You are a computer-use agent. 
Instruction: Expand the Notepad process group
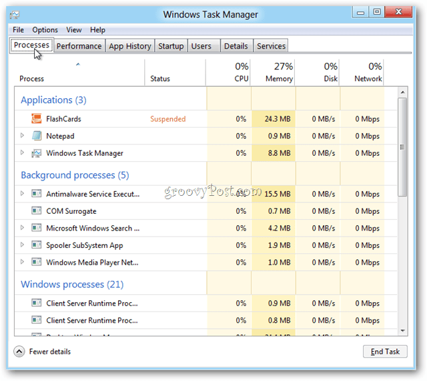click(x=22, y=135)
